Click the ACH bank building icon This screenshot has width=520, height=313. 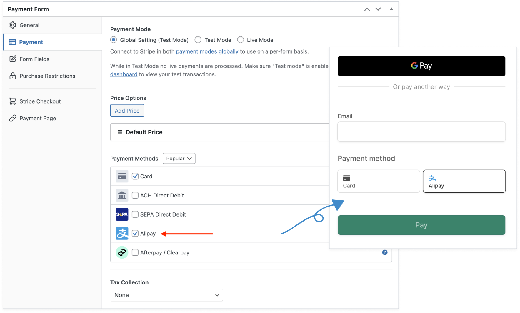pyautogui.click(x=122, y=195)
